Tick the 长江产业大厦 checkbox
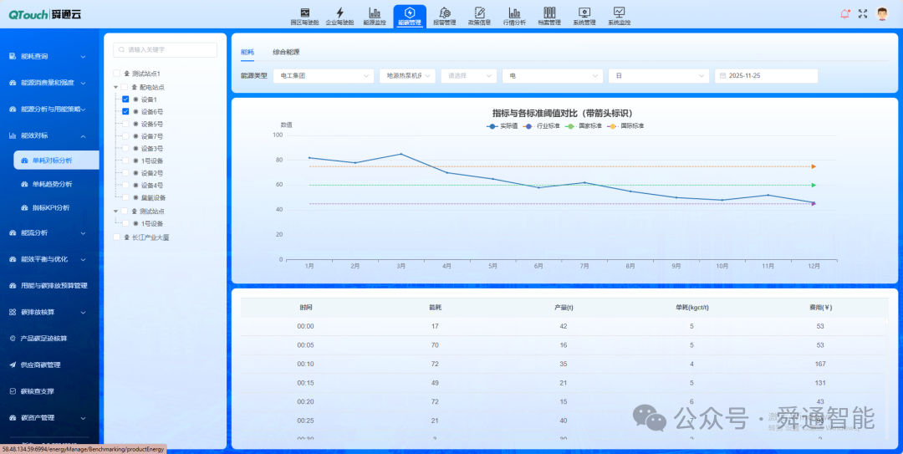 [x=117, y=237]
